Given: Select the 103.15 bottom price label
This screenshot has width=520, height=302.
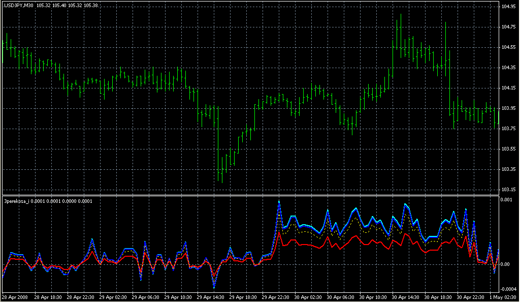Looking at the screenshot, I should coord(508,190).
